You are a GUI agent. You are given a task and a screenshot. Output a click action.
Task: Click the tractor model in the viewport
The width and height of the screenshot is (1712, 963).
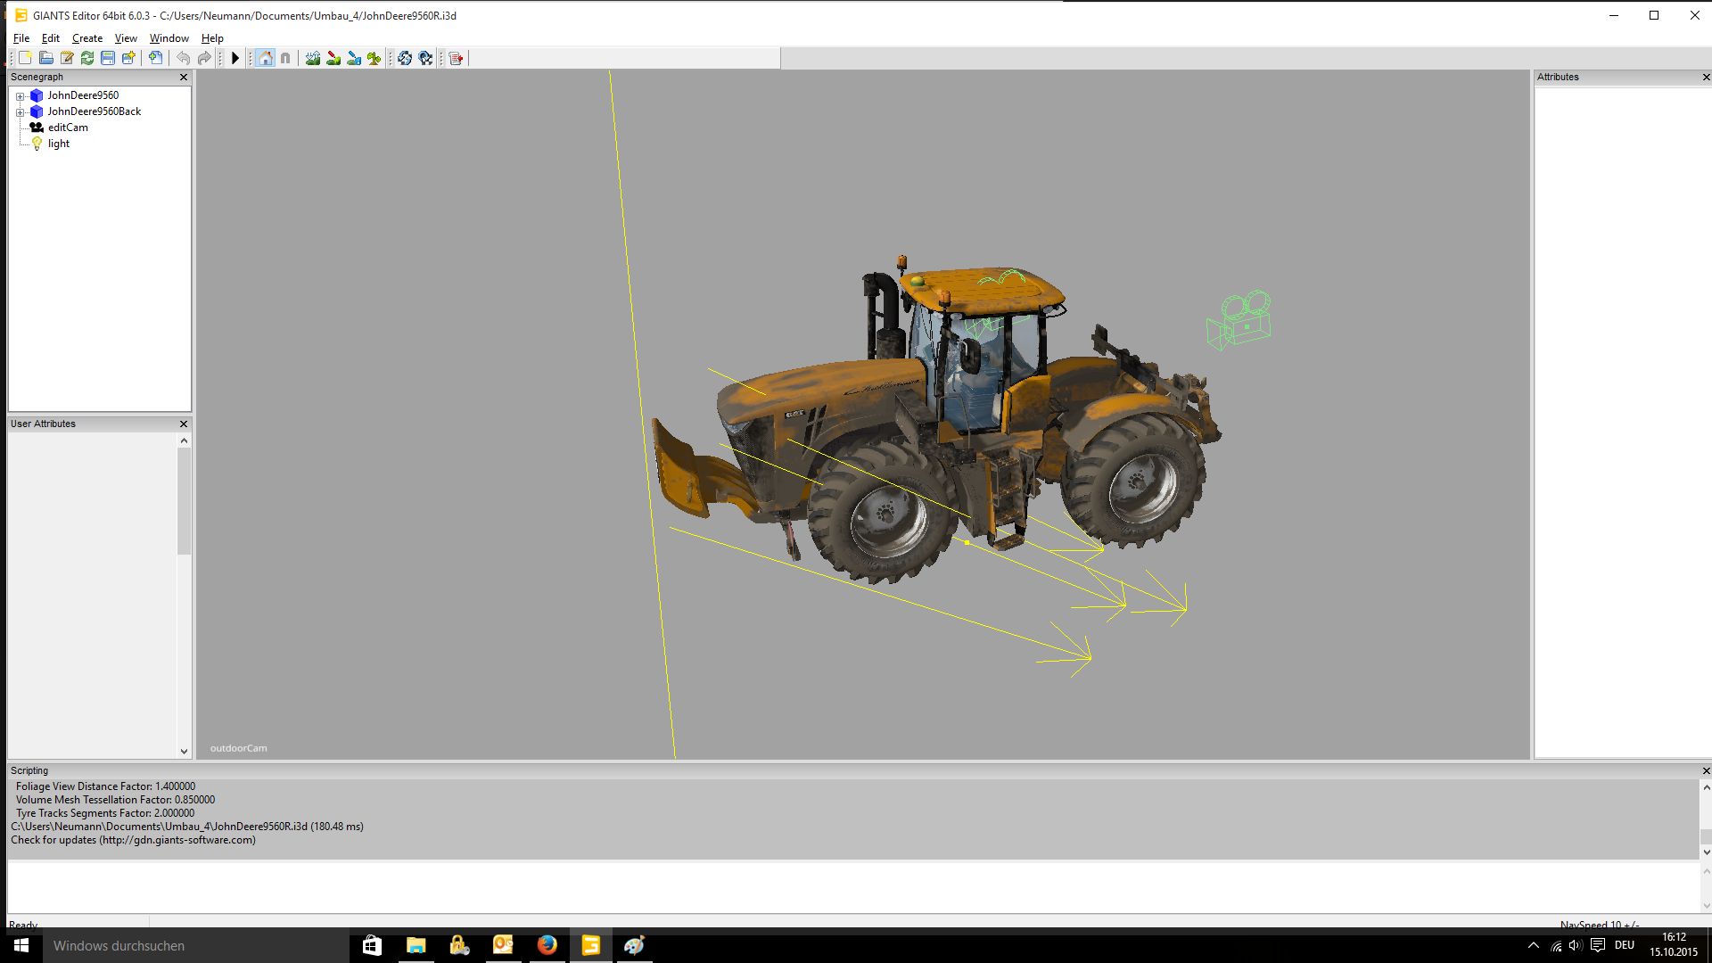tap(936, 419)
